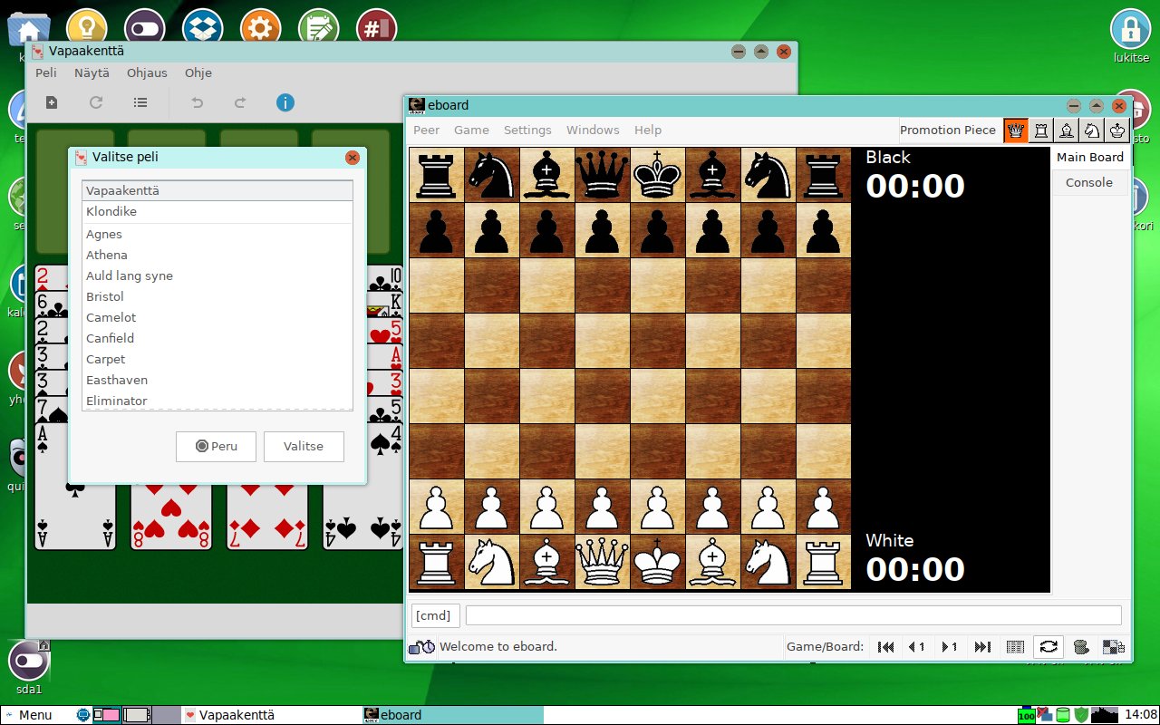Step forward one move in eboard
The image size is (1160, 725).
tap(950, 646)
